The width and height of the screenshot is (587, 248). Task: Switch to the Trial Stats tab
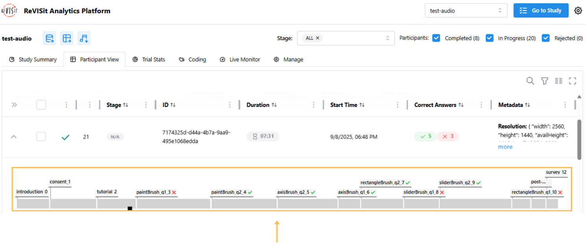click(x=153, y=59)
